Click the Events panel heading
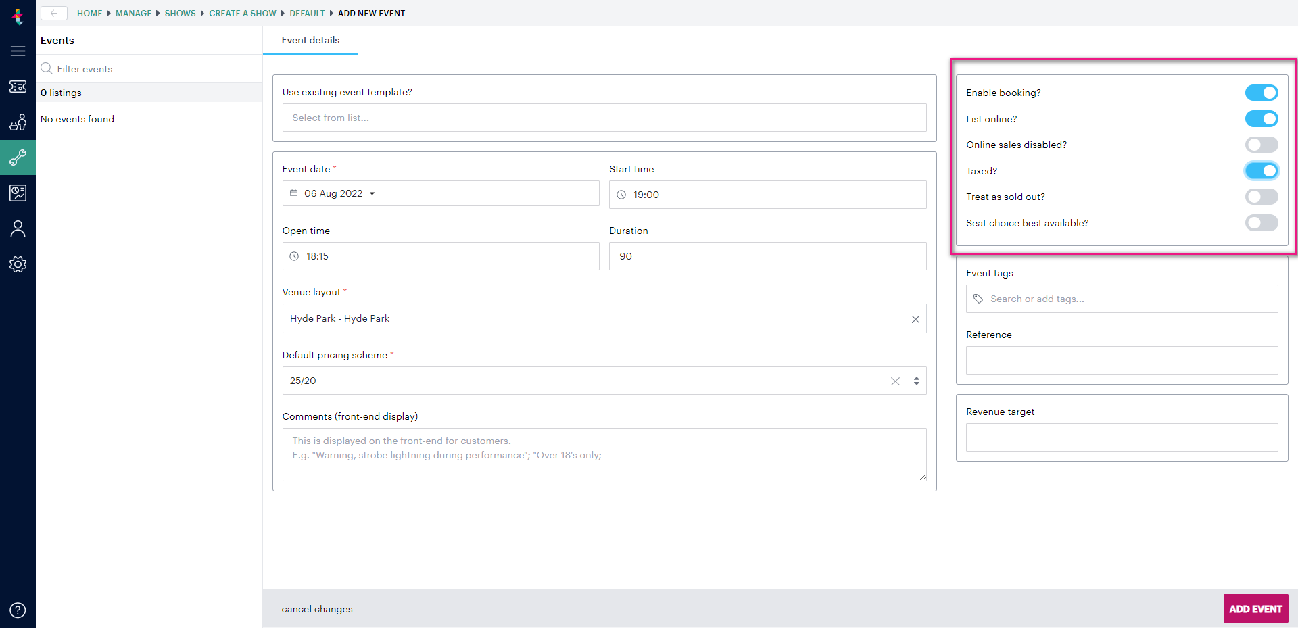Viewport: 1298px width, 628px height. [57, 41]
